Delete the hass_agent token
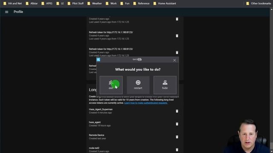273x153 pixels. (x=177, y=124)
